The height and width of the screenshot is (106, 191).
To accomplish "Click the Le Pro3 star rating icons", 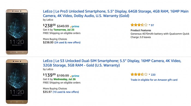I will point(139,25).
